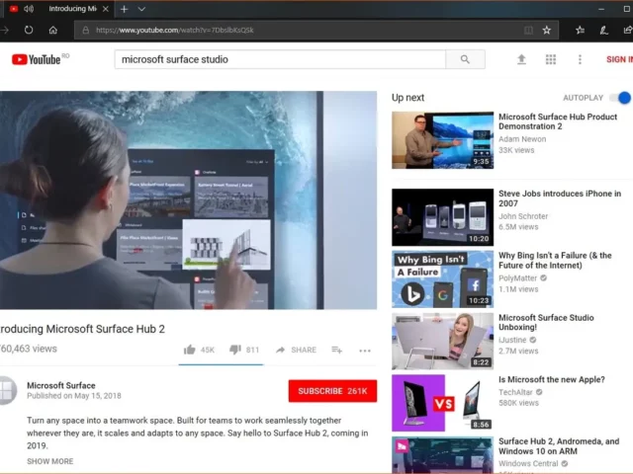Click the PolyMatter channel name

tap(517, 278)
